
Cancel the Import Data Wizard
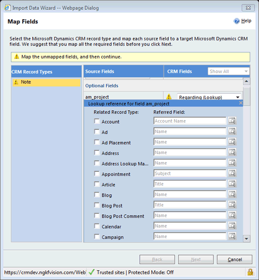235,259
